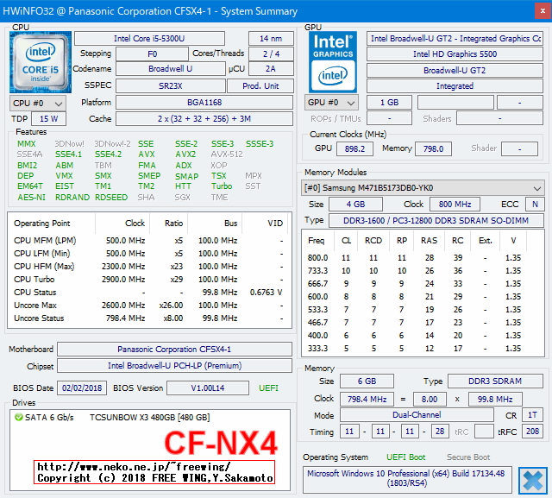Click the Memory Type DDR3 SDRAM field

(x=494, y=381)
